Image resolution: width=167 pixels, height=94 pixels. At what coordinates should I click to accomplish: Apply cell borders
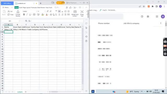coord(34,15)
